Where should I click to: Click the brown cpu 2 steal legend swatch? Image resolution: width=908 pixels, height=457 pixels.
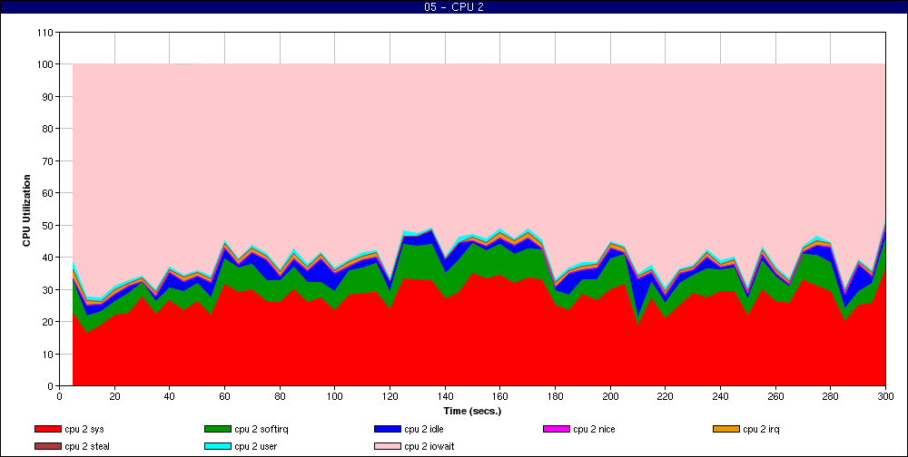tap(47, 447)
